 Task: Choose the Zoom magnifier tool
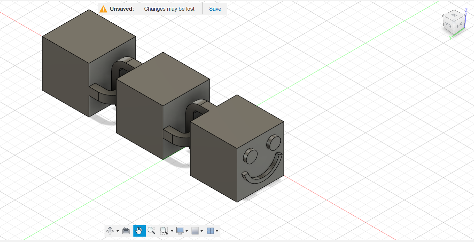[x=151, y=231]
